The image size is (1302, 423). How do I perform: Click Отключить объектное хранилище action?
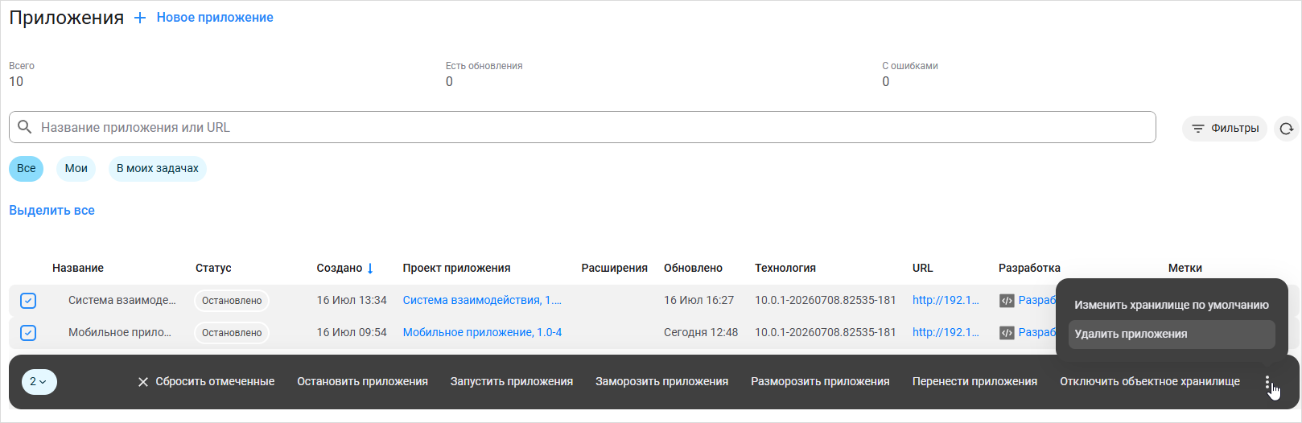[x=1150, y=382]
